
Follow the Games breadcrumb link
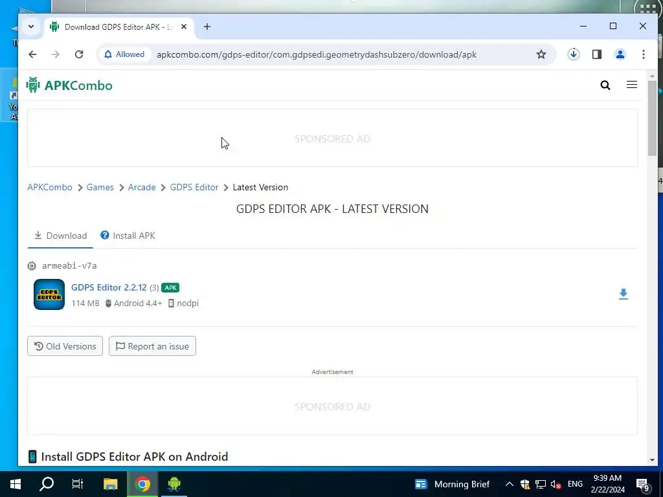coord(100,187)
